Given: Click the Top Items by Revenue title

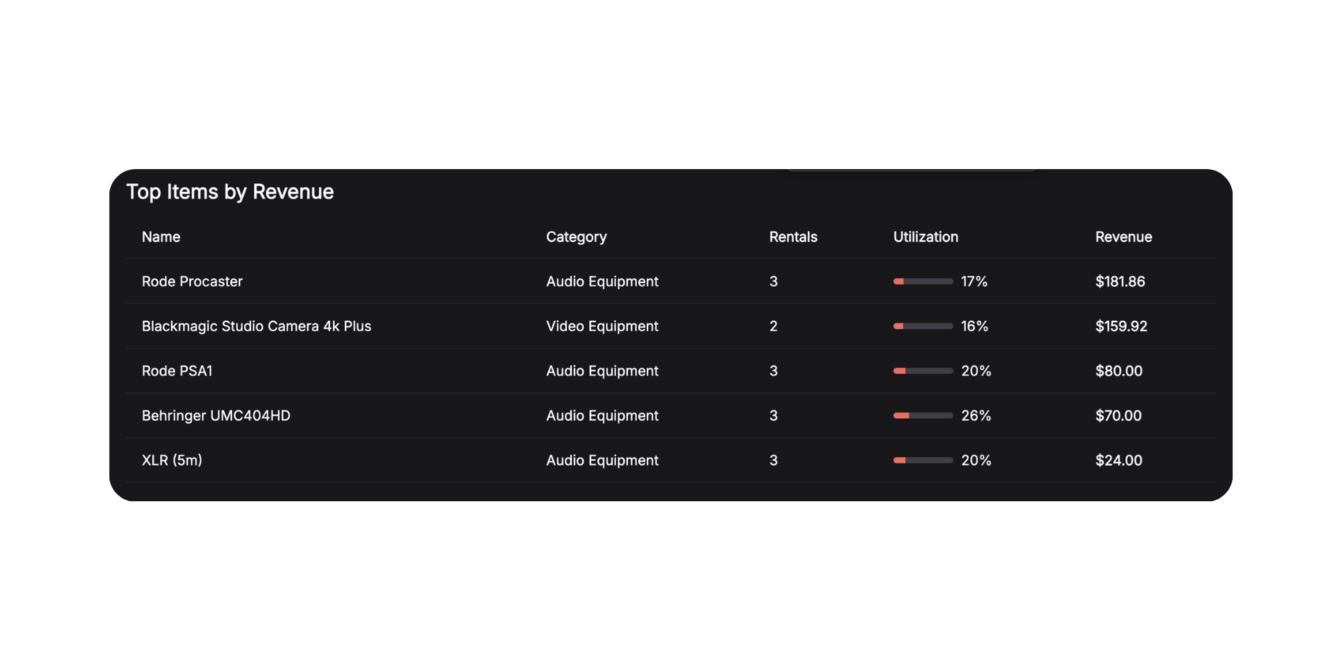Looking at the screenshot, I should click(x=231, y=192).
